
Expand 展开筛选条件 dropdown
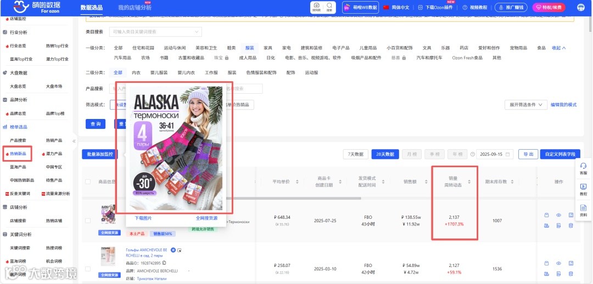(525, 105)
